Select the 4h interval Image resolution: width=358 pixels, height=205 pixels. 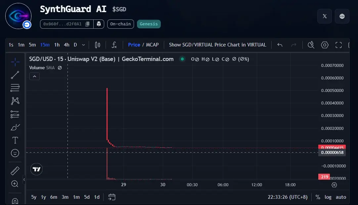point(67,45)
